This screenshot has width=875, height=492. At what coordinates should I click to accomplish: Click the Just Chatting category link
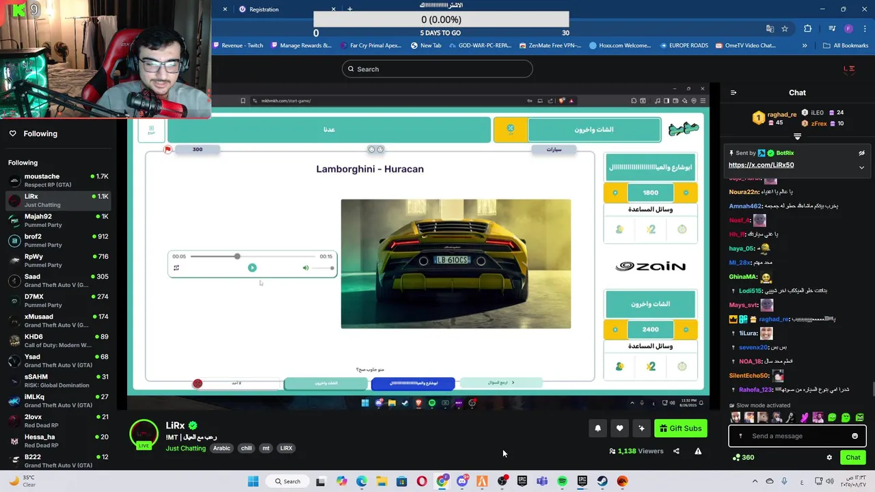click(x=186, y=448)
